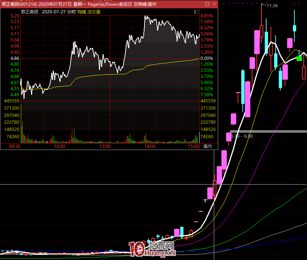Viewport: 307px width, 260px height.
Task: Click the 15:00 time label on the axis
Action: tap(194, 146)
